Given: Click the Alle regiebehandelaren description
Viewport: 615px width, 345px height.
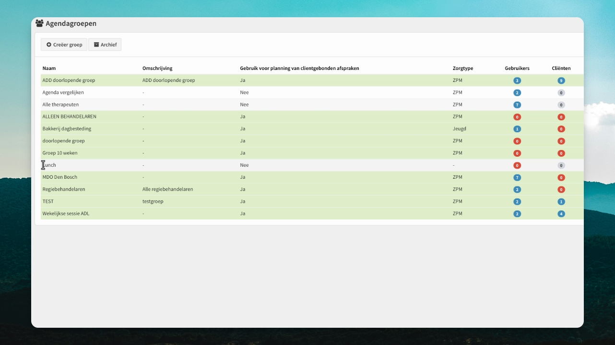Looking at the screenshot, I should point(168,189).
